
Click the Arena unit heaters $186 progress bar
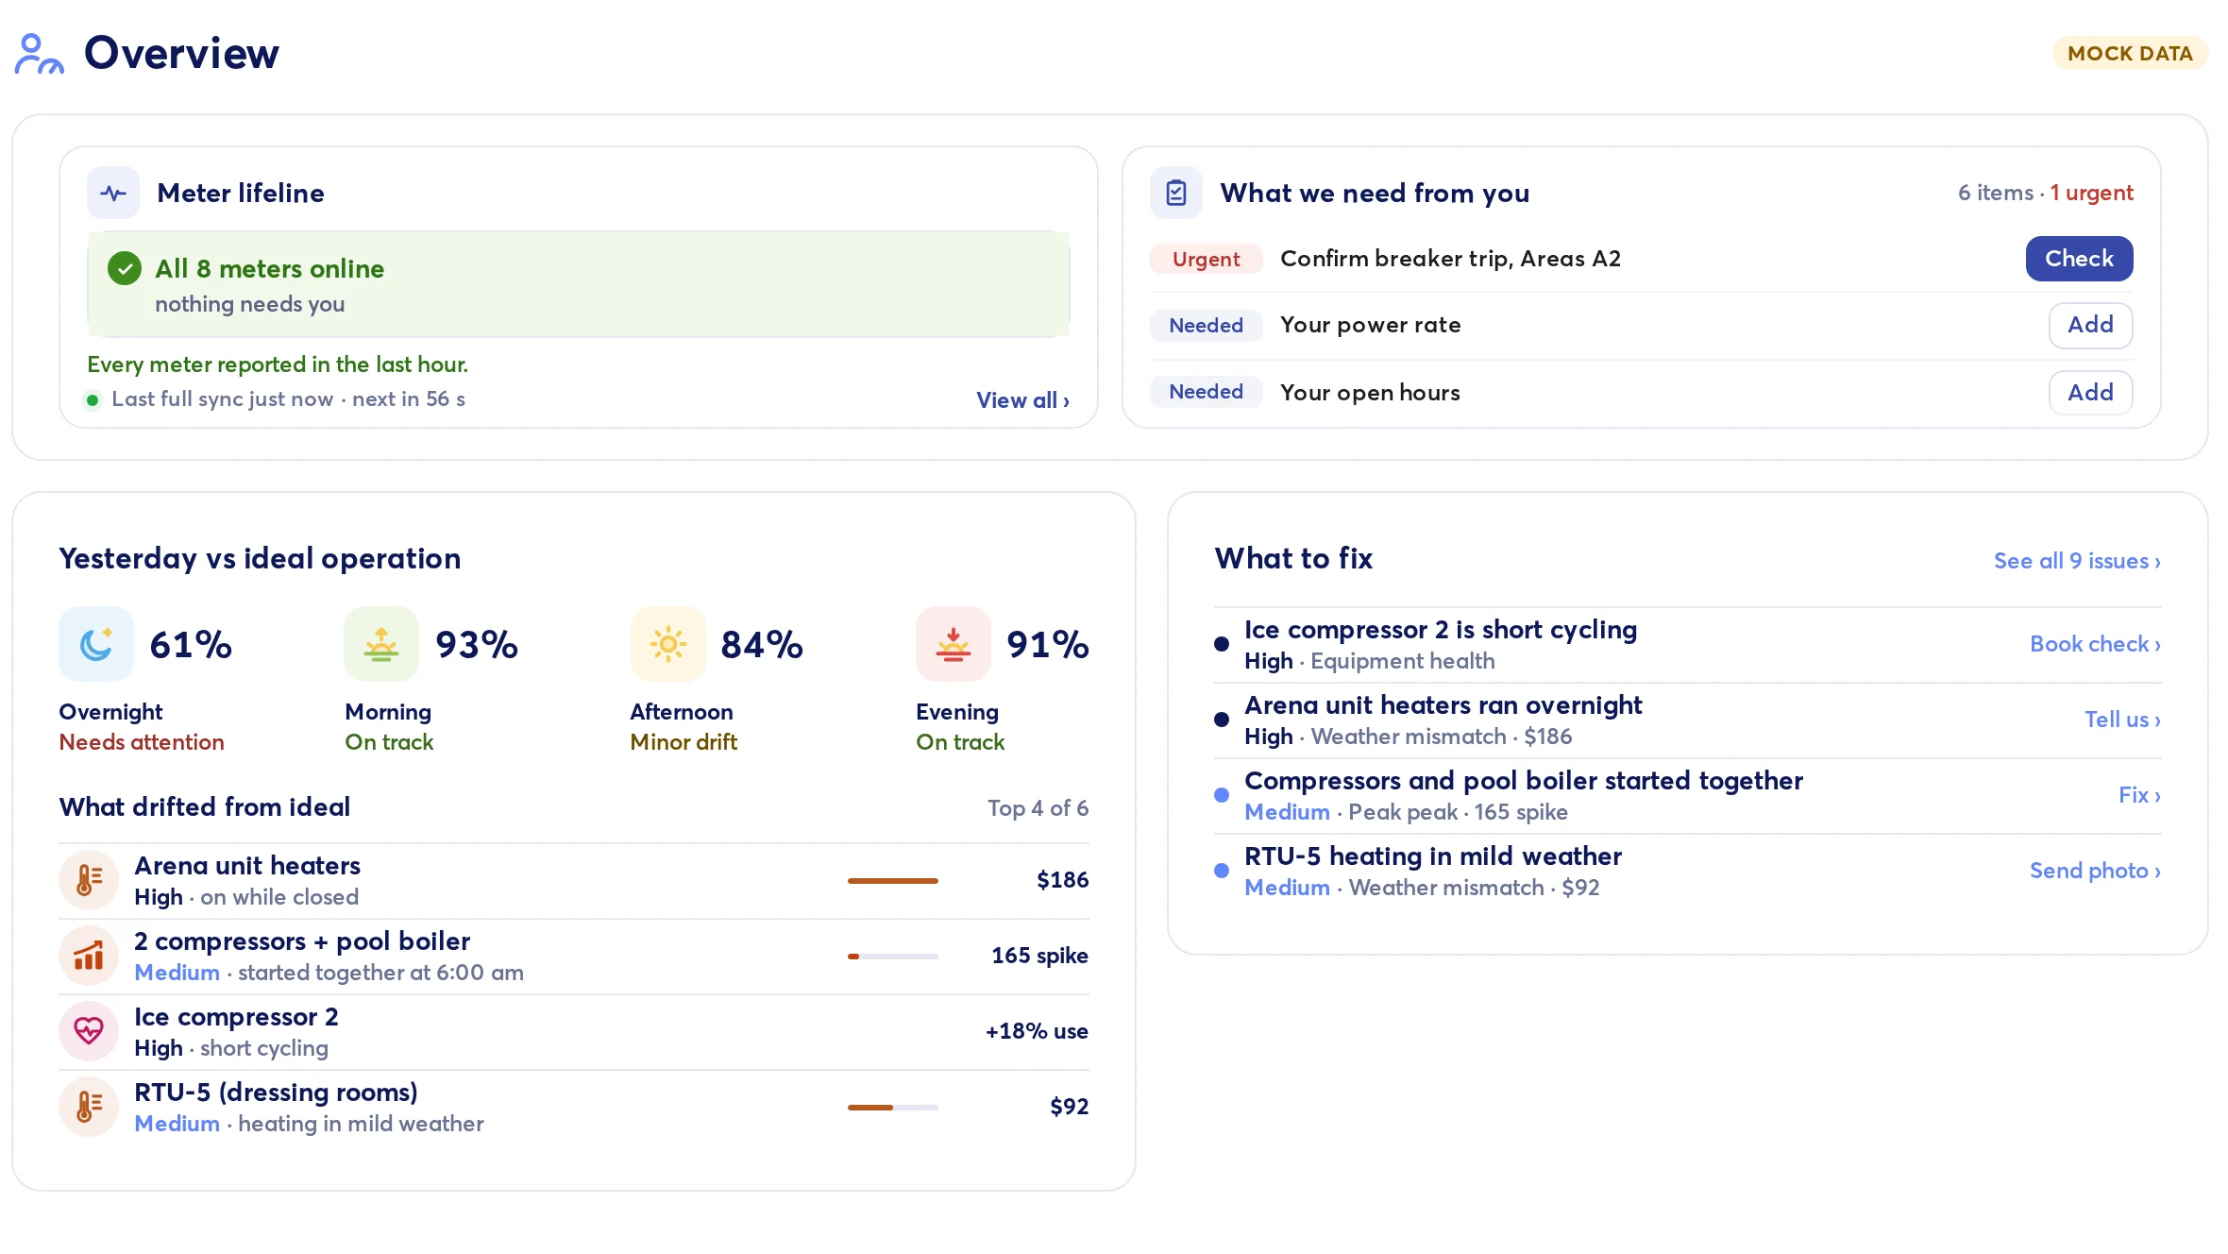coord(892,881)
